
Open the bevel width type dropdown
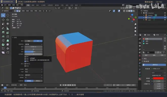tap(33, 44)
